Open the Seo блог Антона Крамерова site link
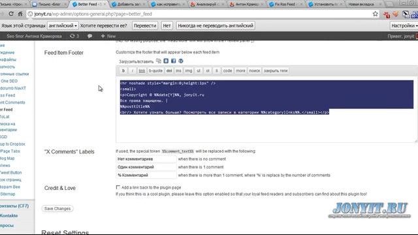Viewport: 418px width, 235px height. pyautogui.click(x=34, y=36)
